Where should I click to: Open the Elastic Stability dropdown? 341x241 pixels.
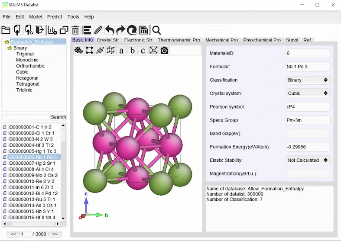[x=308, y=160]
